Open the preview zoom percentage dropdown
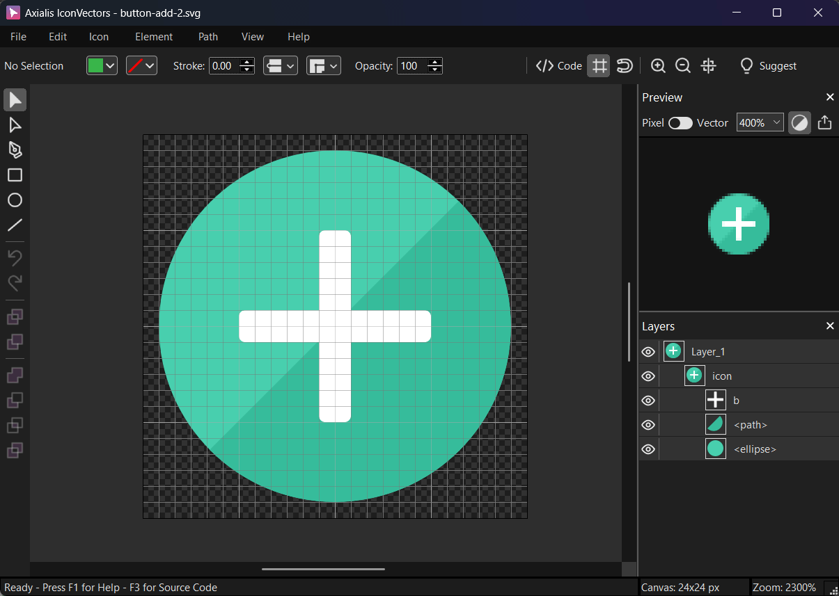The height and width of the screenshot is (596, 839). click(760, 122)
